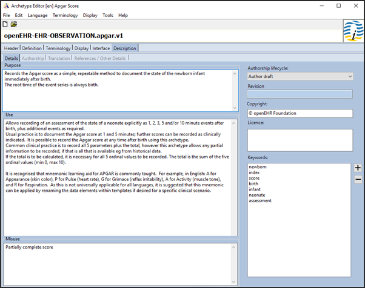This screenshot has width=365, height=288.
Task: Click the Open archetype folder icon
Action: (x=14, y=24)
